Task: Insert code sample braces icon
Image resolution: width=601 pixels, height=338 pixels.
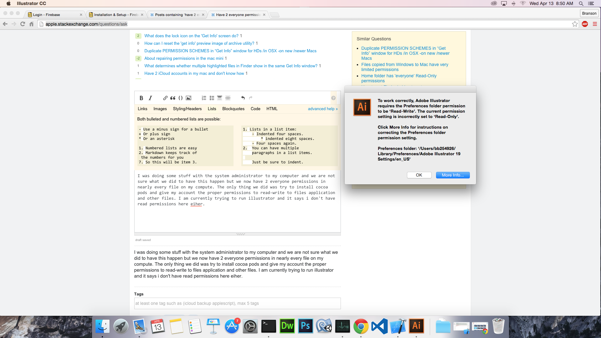Action: tap(181, 98)
